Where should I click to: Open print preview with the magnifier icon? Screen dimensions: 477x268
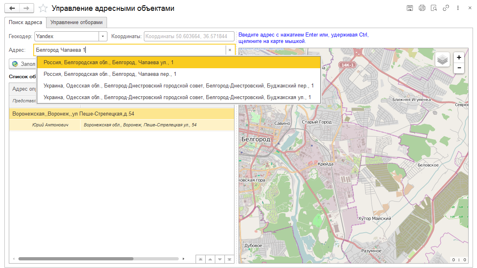tap(434, 8)
